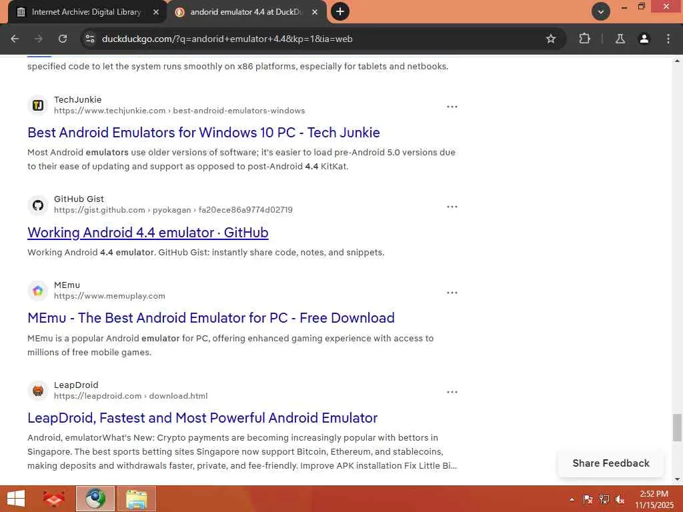Expand the tab search dropdown

coord(601,12)
